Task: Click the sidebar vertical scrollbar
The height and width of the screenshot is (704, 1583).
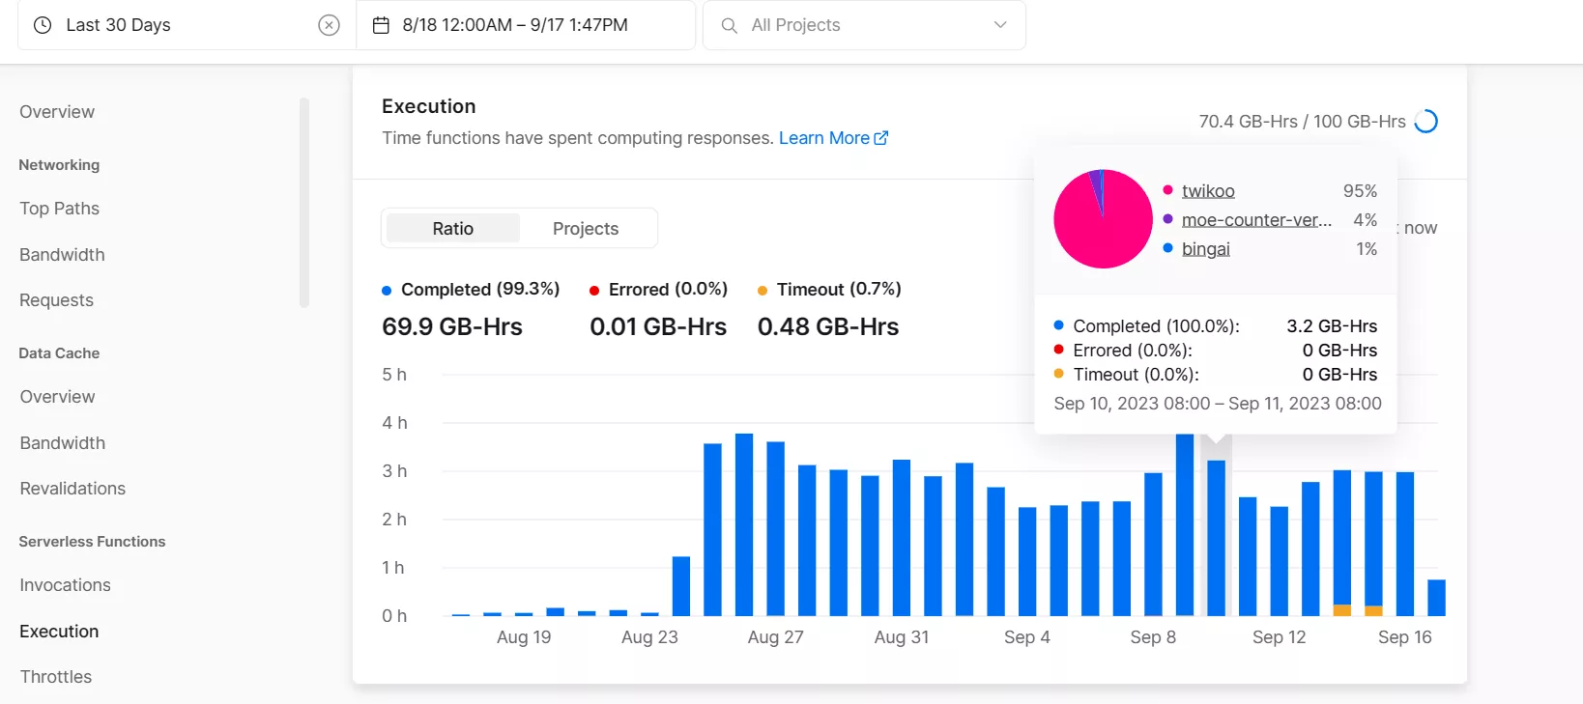Action: point(304,203)
